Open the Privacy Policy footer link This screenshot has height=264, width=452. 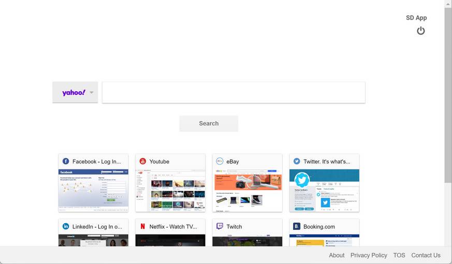click(369, 255)
